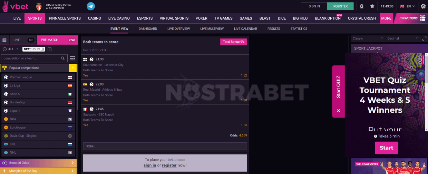Open BLANK OPTION menu item

coord(328,18)
